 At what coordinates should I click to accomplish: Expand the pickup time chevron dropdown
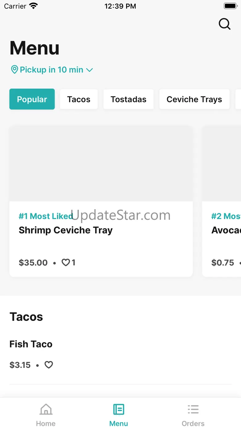tap(89, 70)
